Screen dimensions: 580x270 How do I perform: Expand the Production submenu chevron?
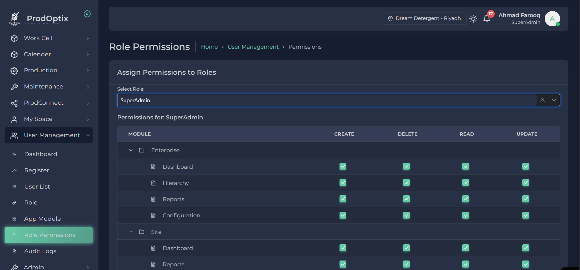coord(88,71)
